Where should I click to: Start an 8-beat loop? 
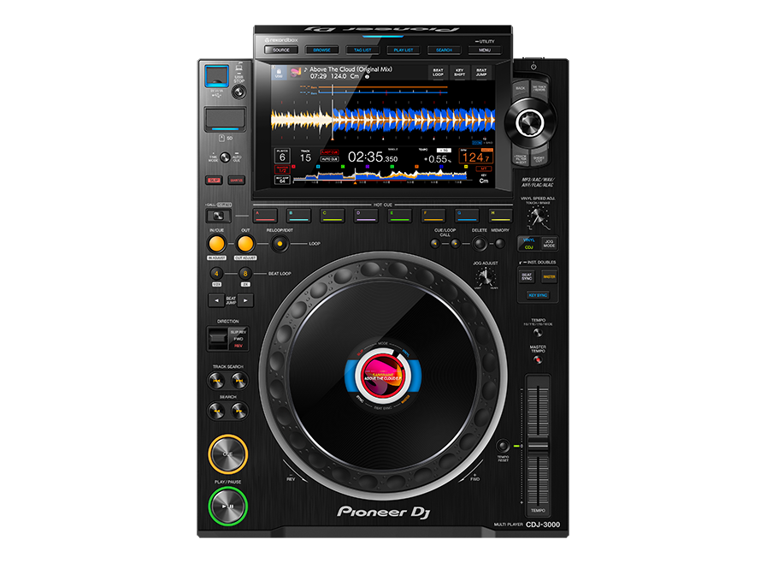click(x=245, y=274)
